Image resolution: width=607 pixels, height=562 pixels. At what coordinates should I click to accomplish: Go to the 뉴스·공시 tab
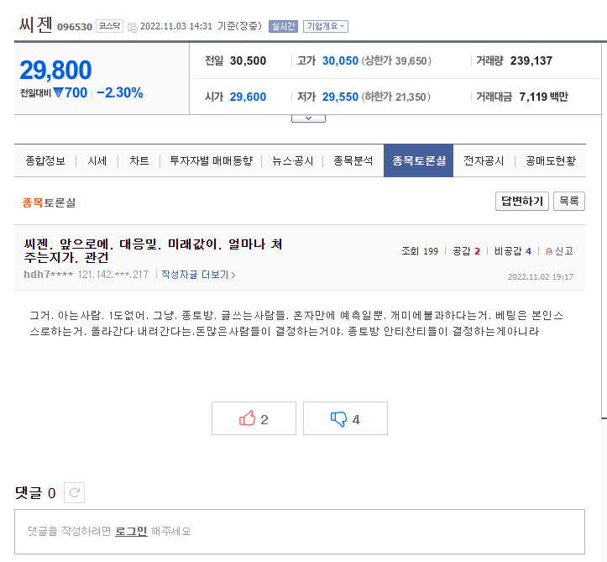tap(292, 160)
